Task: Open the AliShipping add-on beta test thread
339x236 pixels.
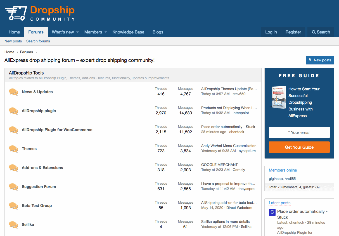Action: [229, 203]
